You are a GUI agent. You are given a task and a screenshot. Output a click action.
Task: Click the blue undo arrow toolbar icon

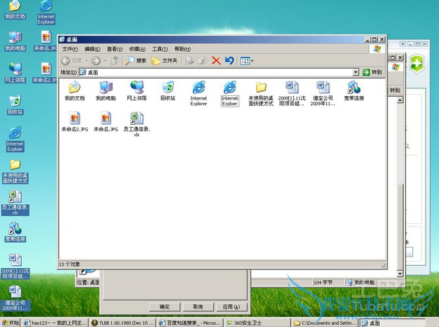229,61
